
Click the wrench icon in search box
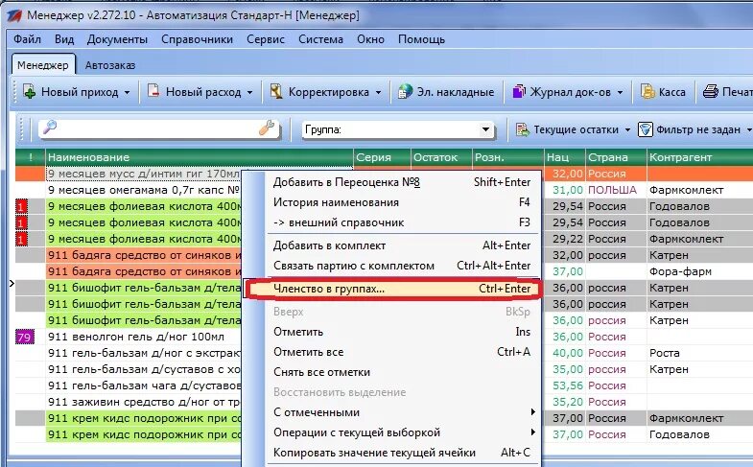267,128
